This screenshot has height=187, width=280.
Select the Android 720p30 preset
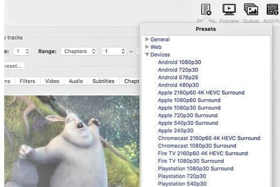[x=178, y=70]
